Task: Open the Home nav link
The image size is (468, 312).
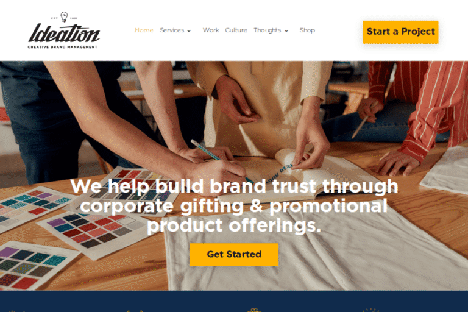Action: 144,30
